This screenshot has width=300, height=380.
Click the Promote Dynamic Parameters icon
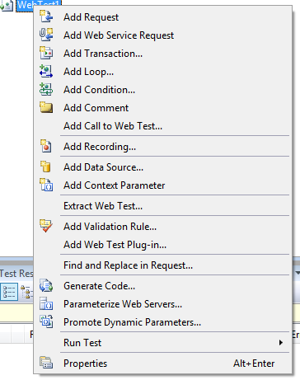[46, 321]
